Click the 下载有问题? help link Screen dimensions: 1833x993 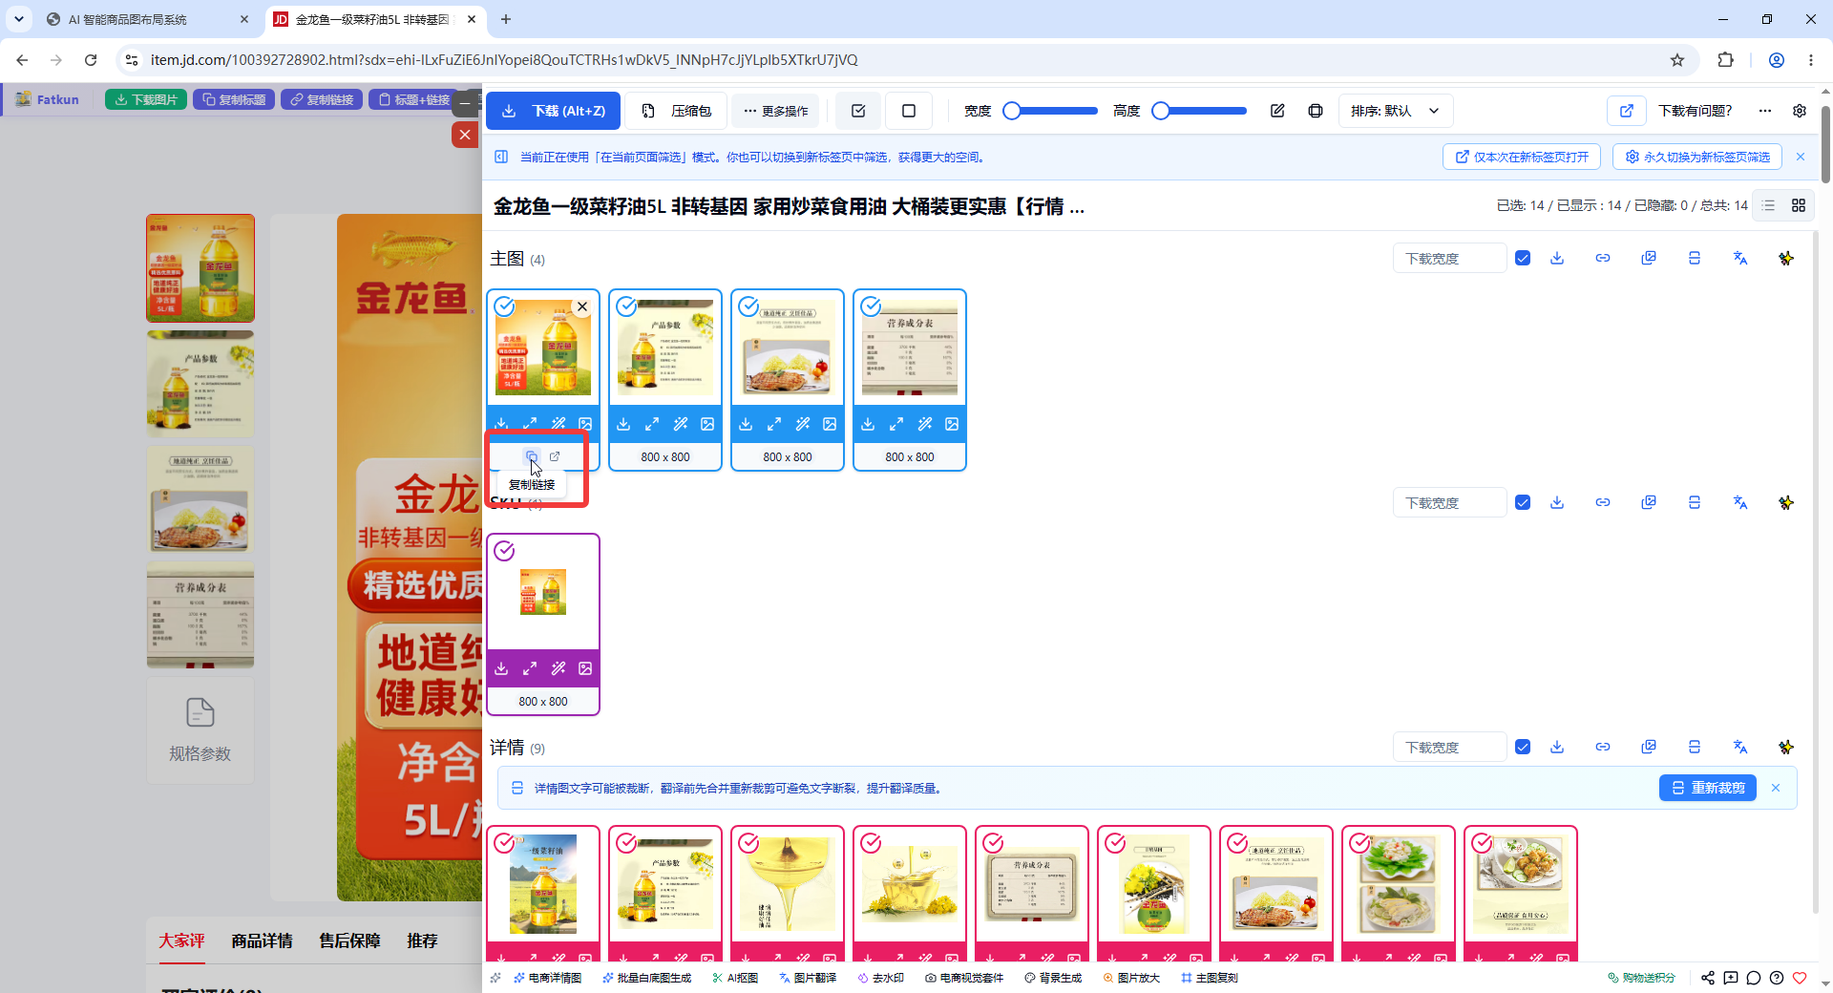coord(1696,111)
